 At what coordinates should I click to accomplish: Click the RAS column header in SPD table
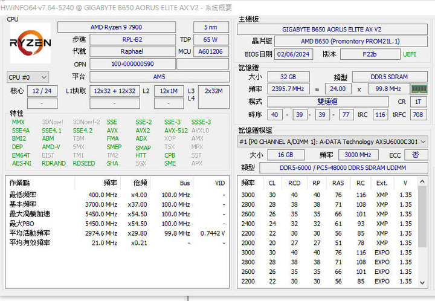[338, 183]
